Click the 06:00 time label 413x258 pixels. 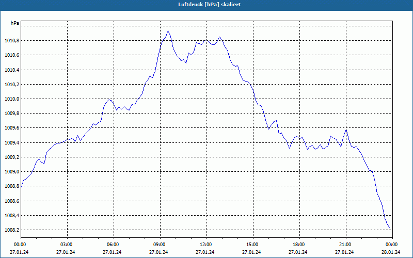114,245
